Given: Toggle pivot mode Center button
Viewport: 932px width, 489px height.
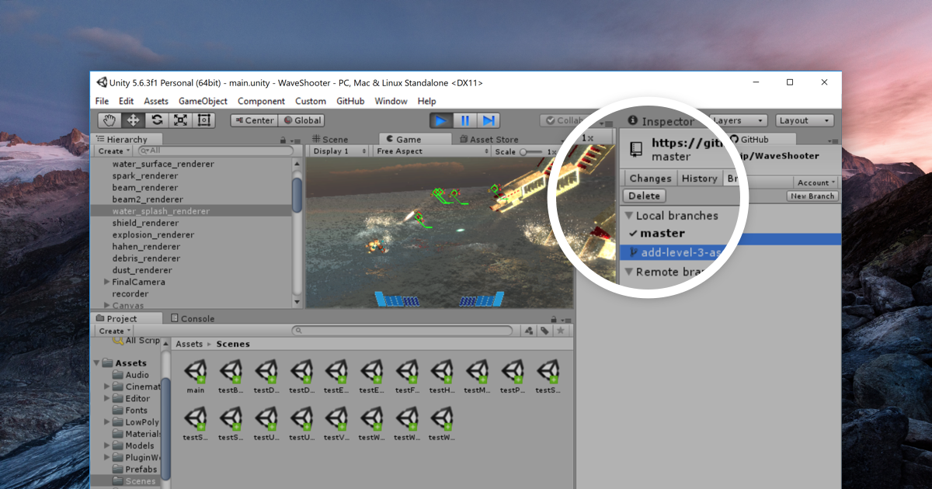Looking at the screenshot, I should click(x=254, y=120).
